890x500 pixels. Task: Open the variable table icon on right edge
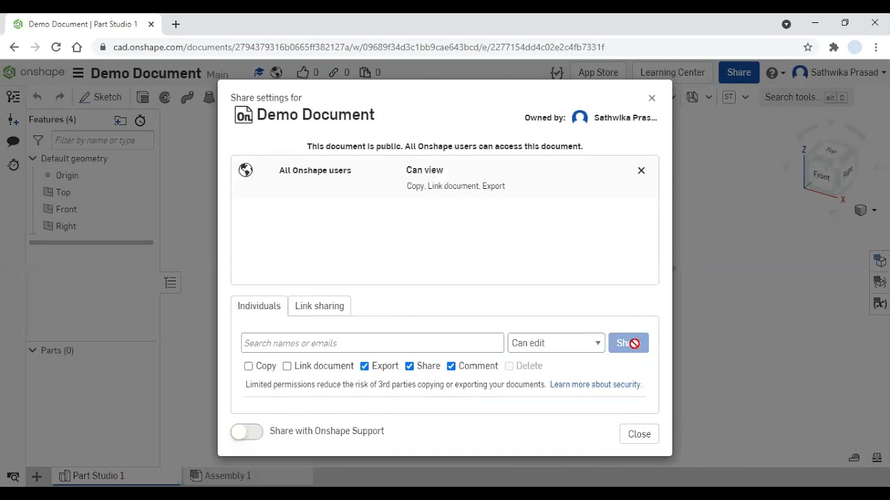tap(880, 303)
